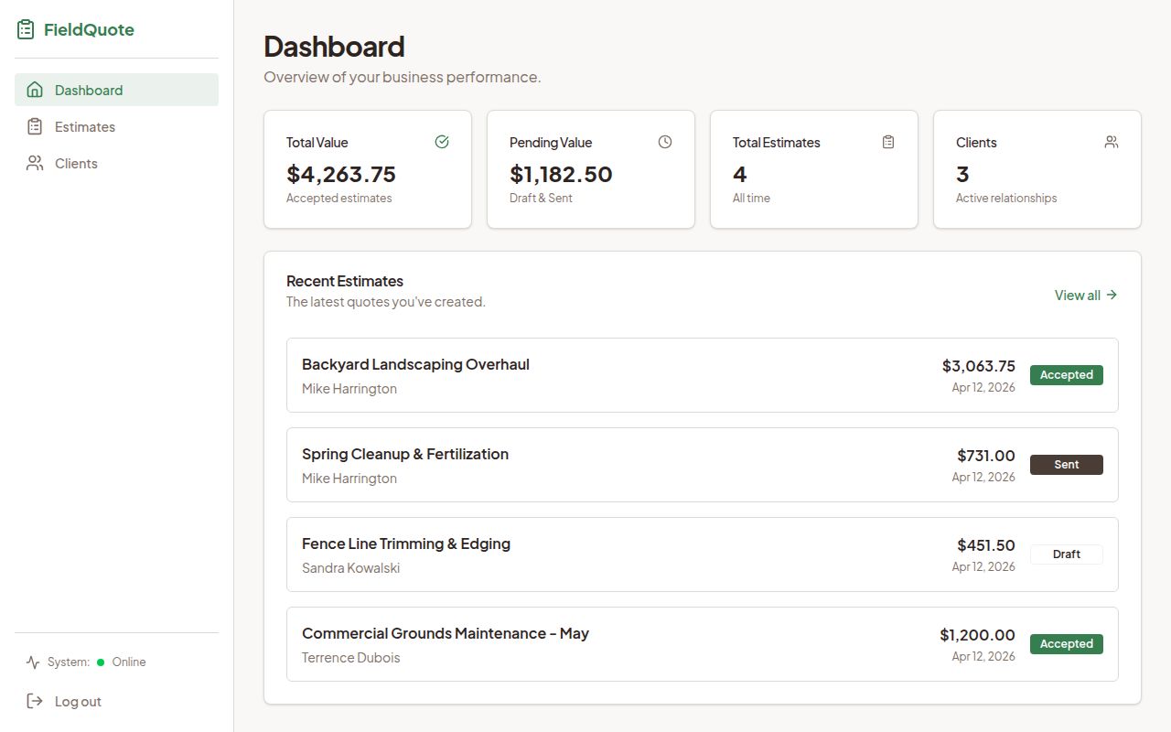This screenshot has width=1171, height=732.
Task: Toggle the Accepted badge on Backyard Landscaping Overhaul
Action: (1066, 374)
